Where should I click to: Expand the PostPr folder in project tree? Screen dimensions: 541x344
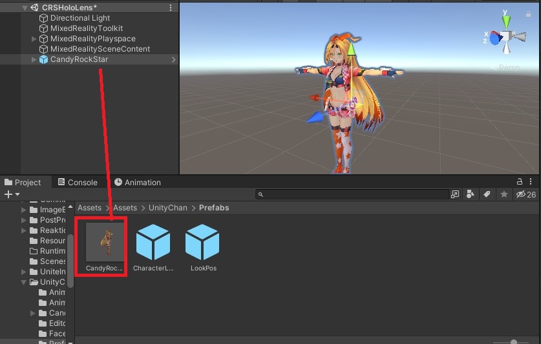coord(23,220)
